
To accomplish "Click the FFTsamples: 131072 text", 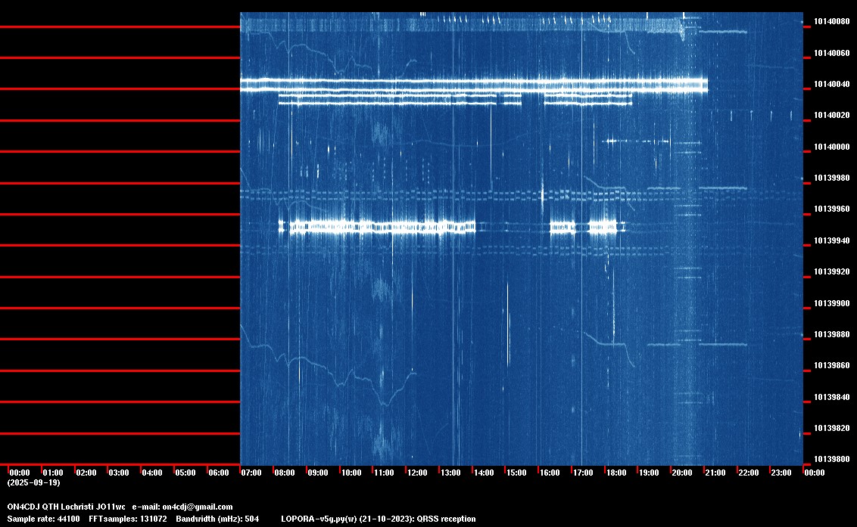I will [x=128, y=519].
